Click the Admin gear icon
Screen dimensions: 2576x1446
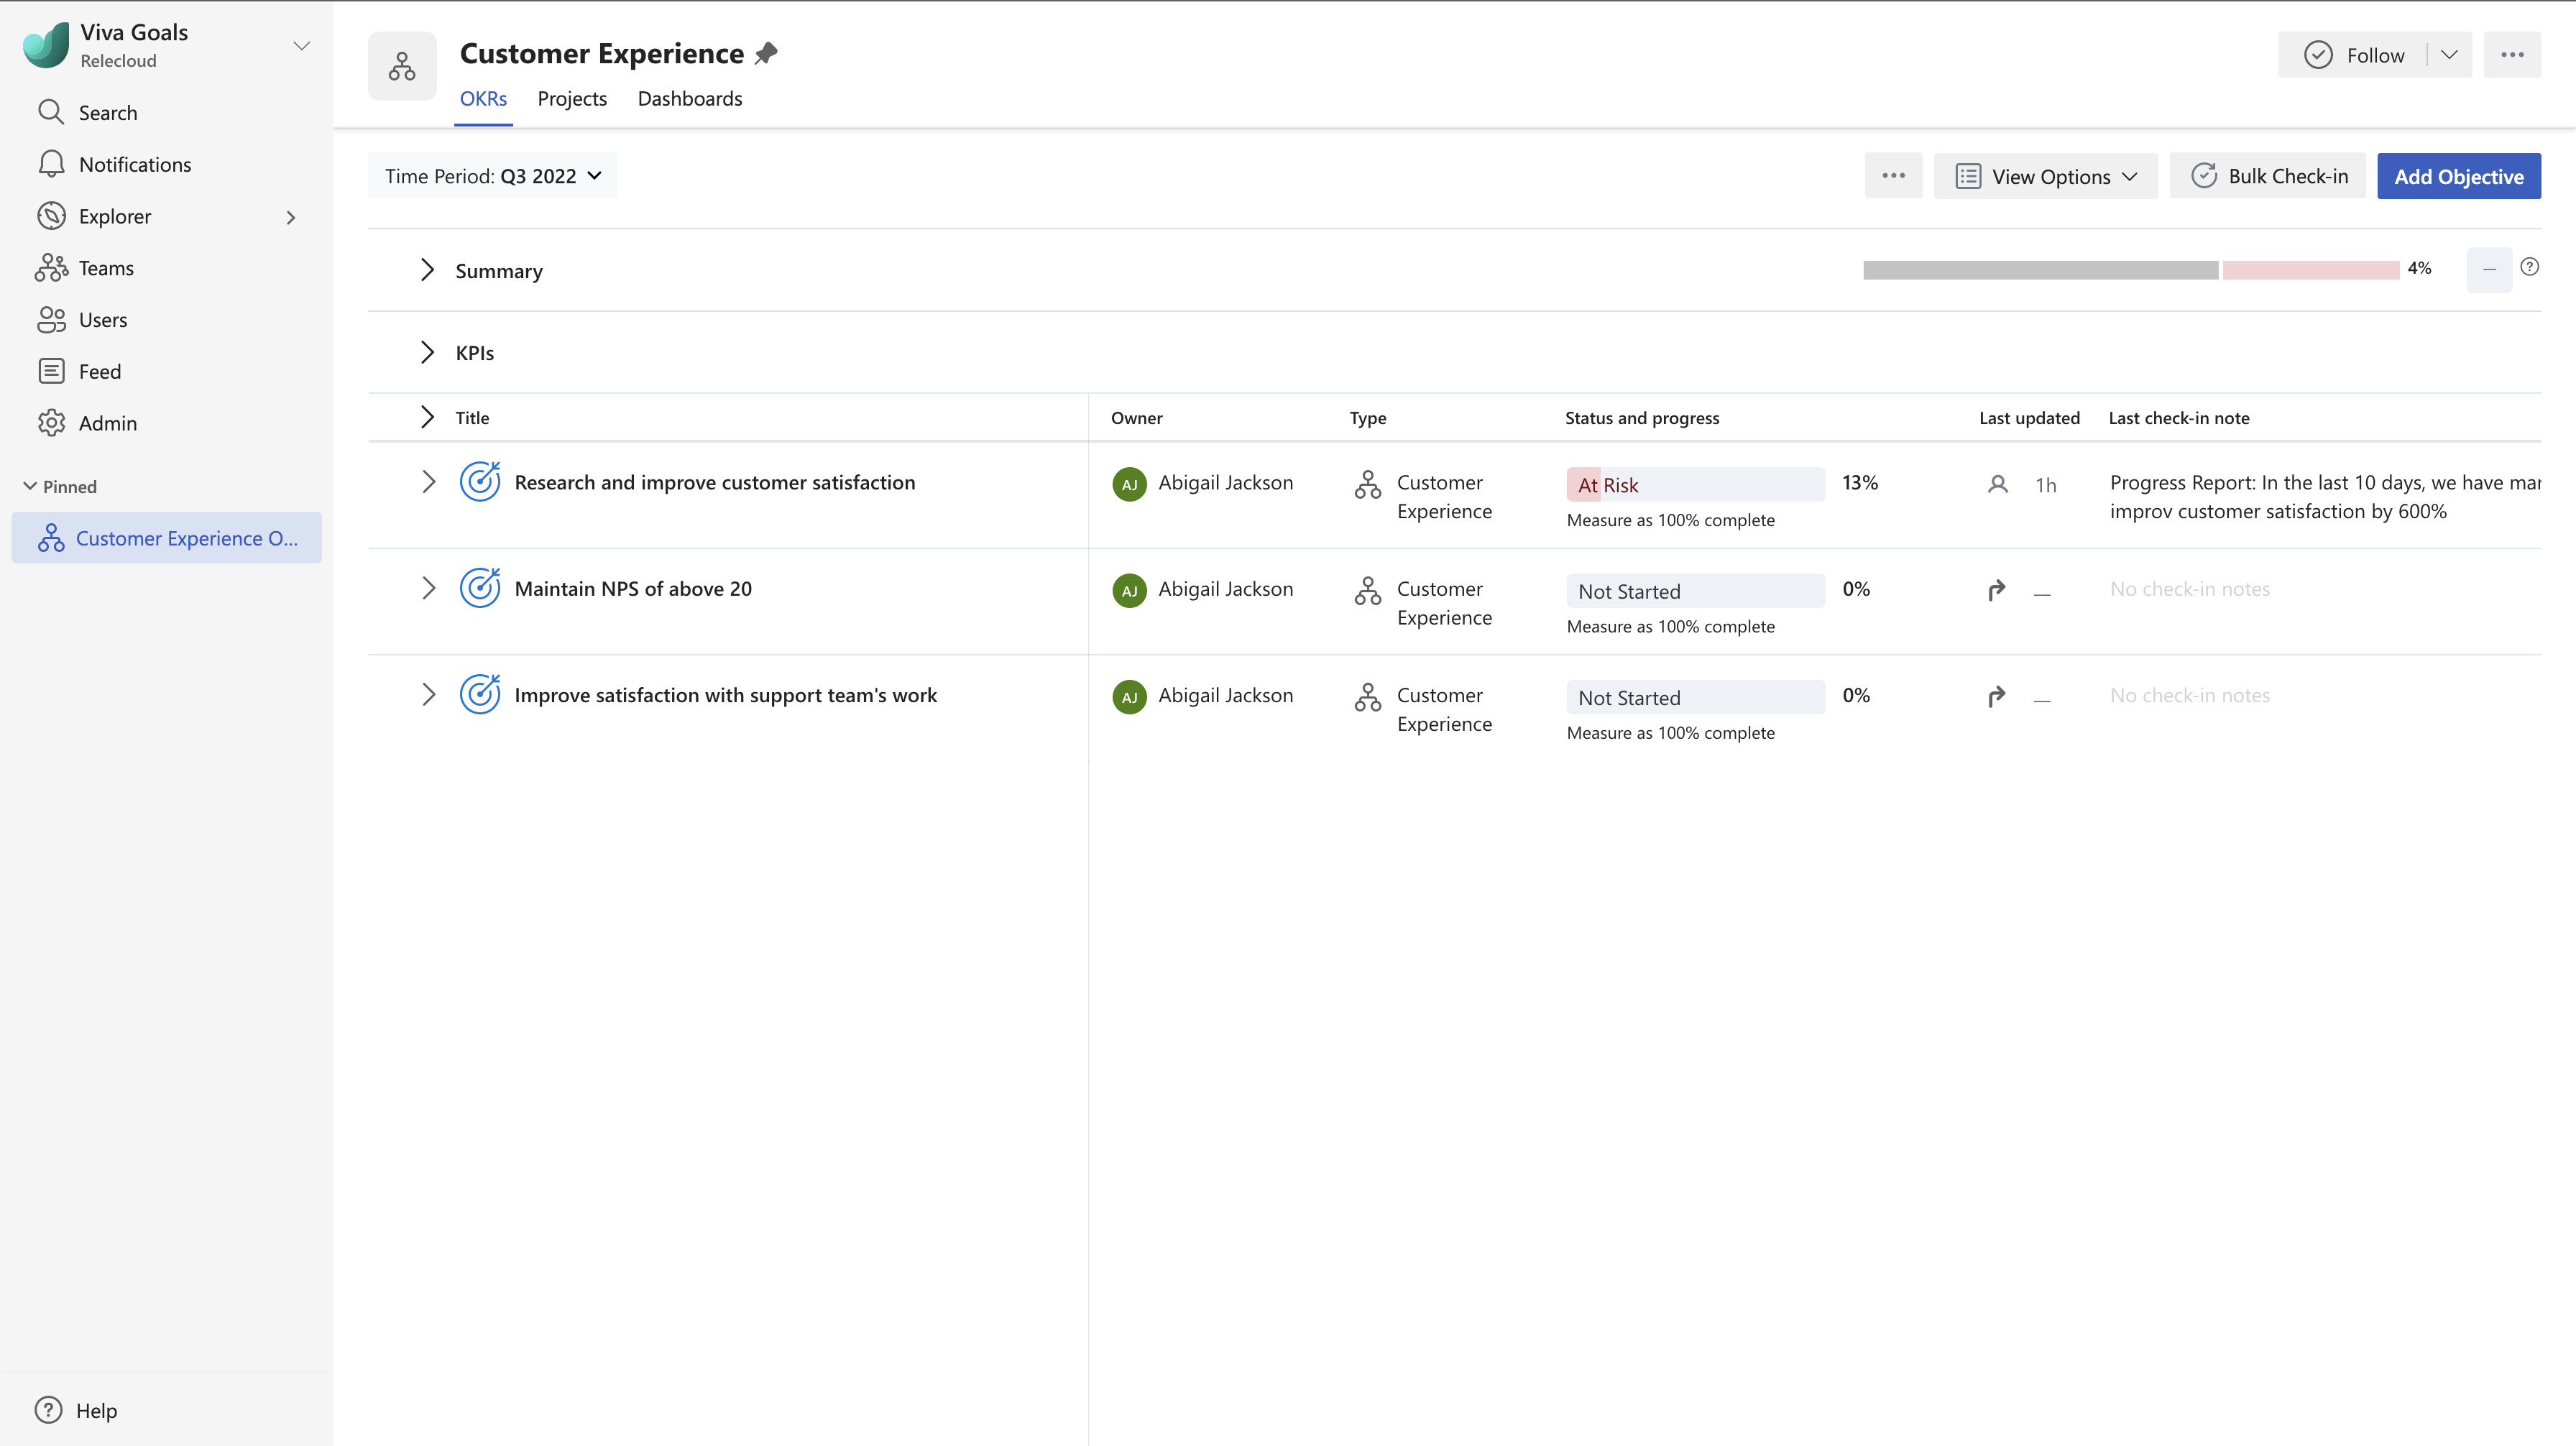pyautogui.click(x=51, y=423)
